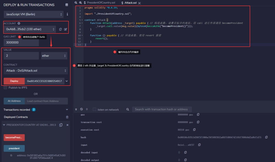Copy the transaction cost value

point(198,122)
